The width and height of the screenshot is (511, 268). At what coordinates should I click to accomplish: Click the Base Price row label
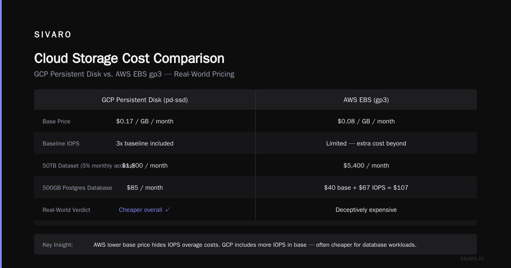coord(56,122)
